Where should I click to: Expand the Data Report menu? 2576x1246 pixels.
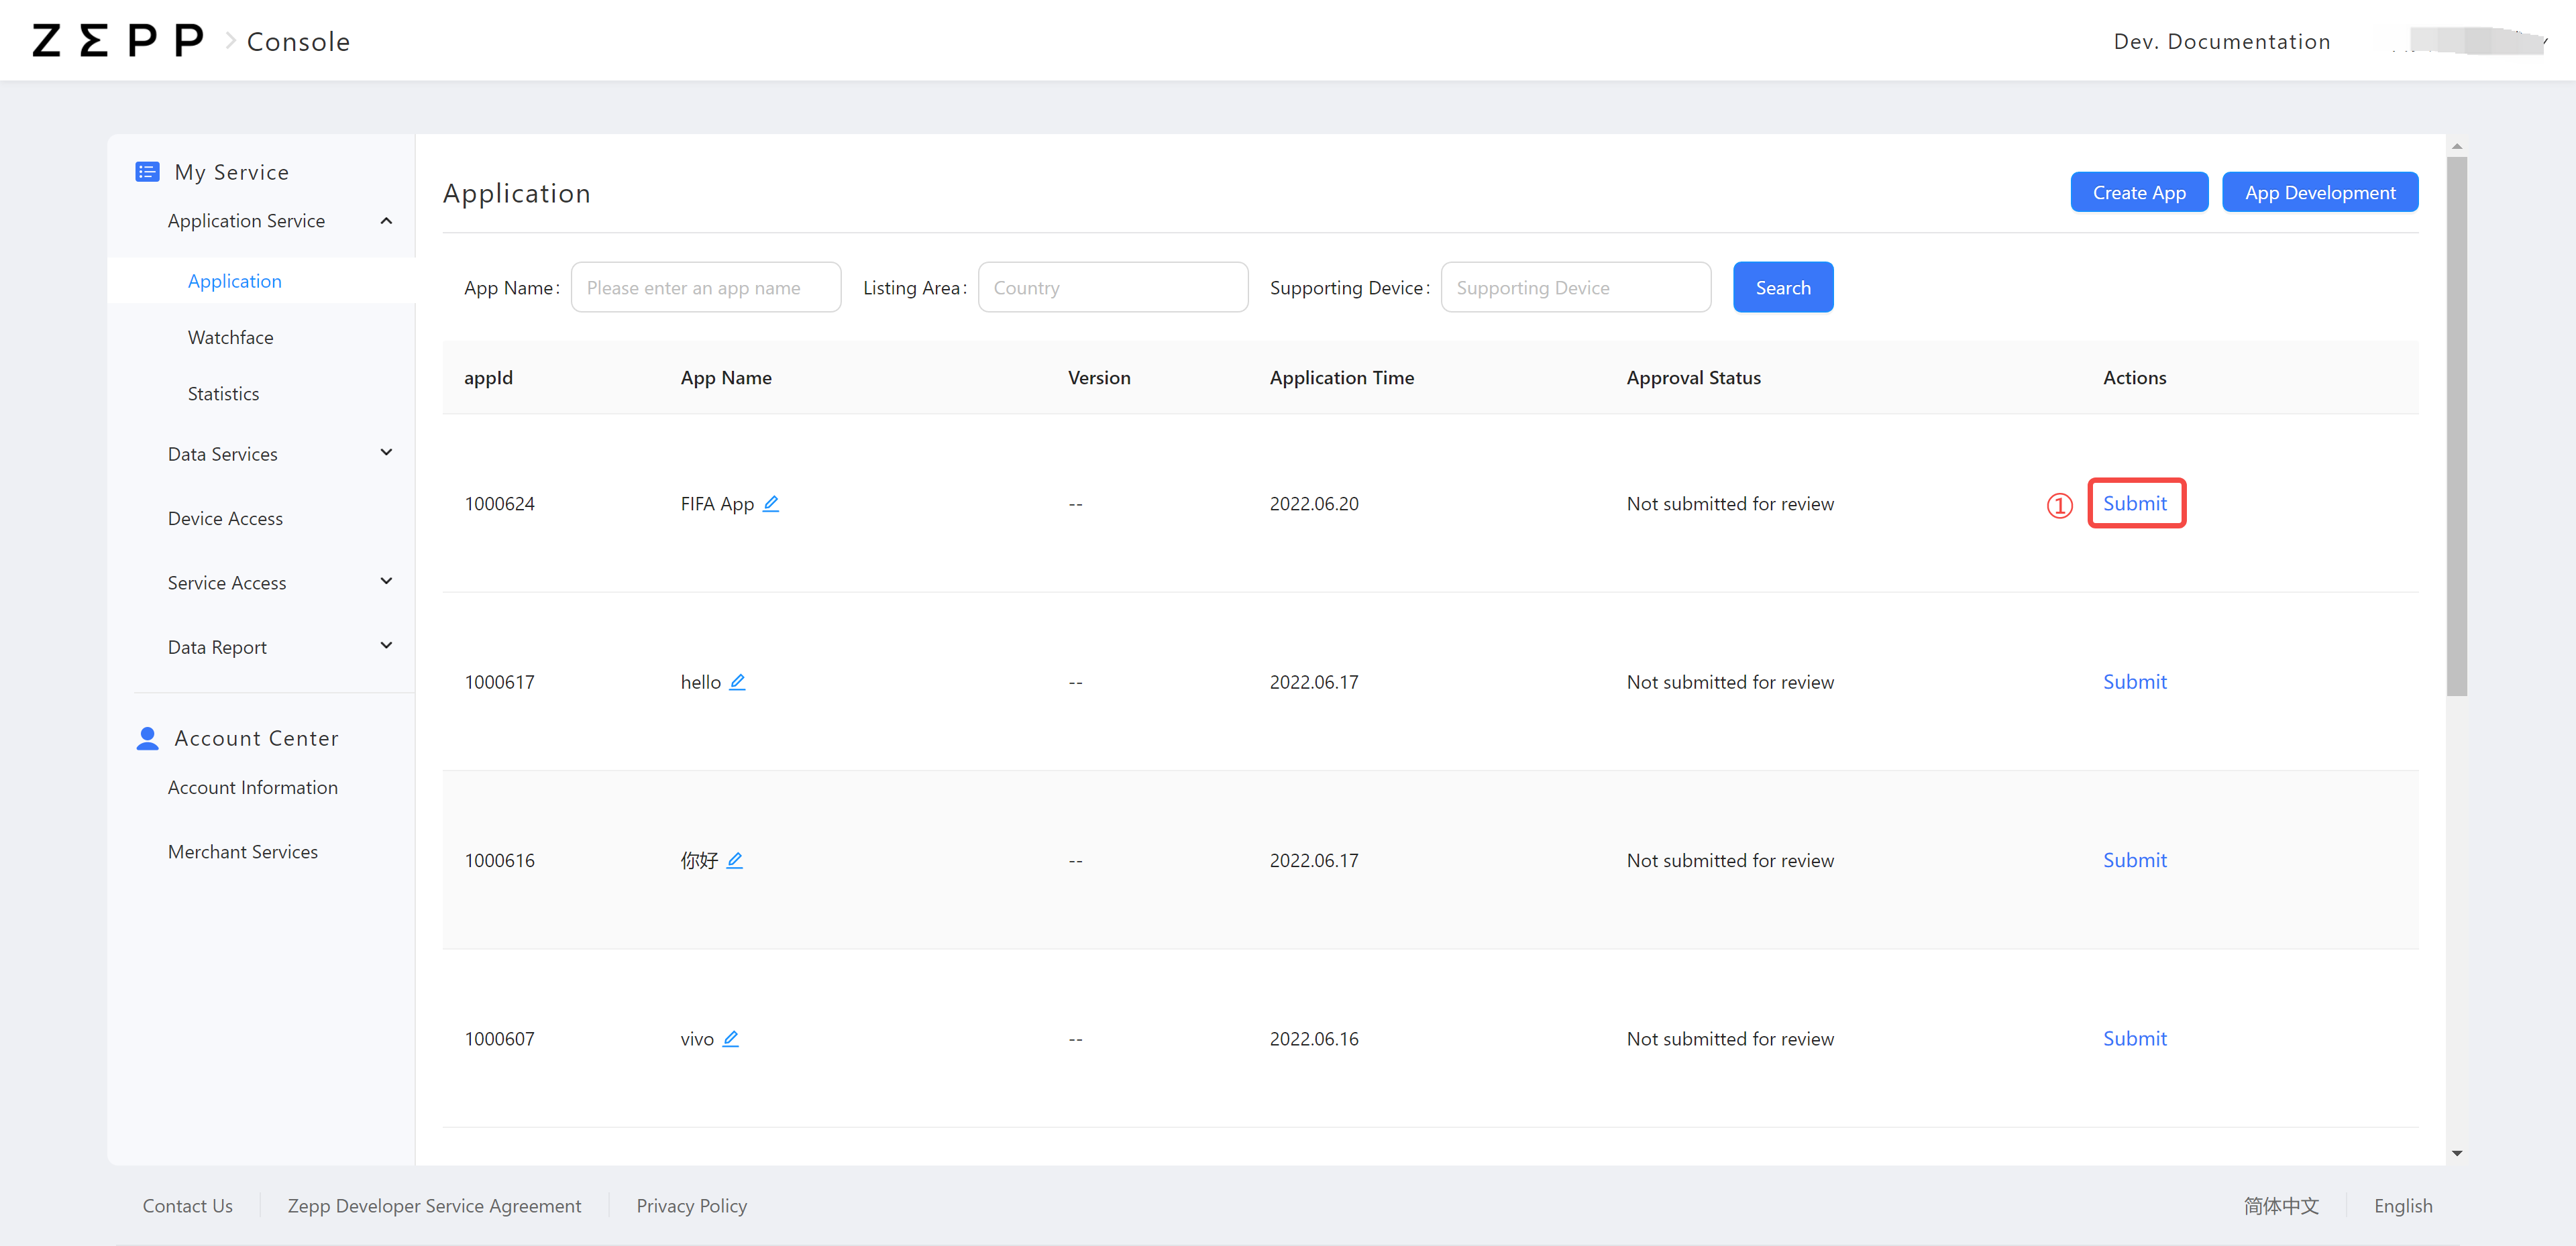tap(386, 646)
